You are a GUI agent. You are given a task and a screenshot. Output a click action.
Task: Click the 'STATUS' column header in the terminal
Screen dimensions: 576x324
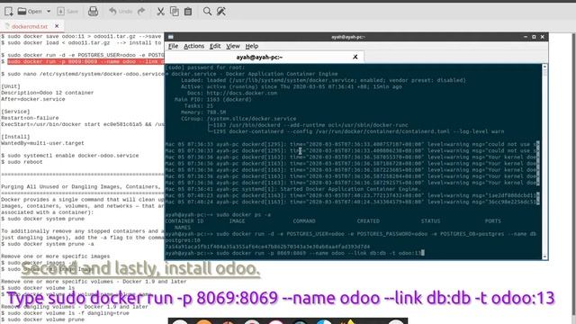pos(430,220)
